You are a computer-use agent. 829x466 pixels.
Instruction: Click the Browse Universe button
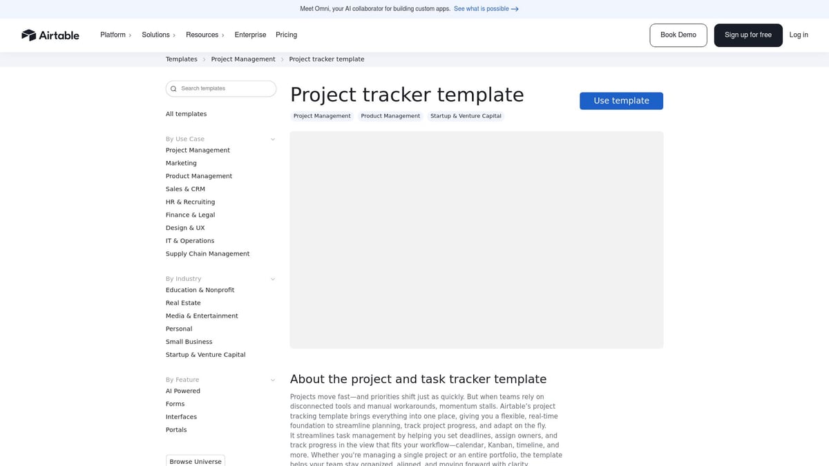[196, 460]
